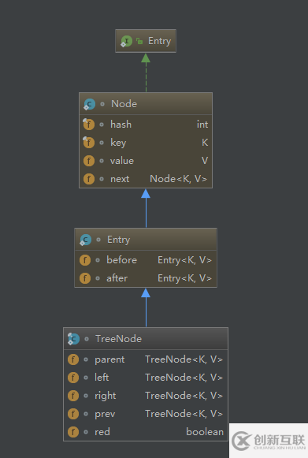Screen dimensions: 308x458
Task: Click the field icon beside after
Action: coord(85,278)
